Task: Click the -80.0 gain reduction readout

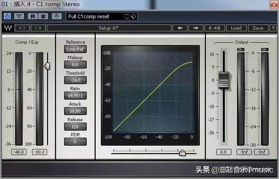Action: point(40,152)
